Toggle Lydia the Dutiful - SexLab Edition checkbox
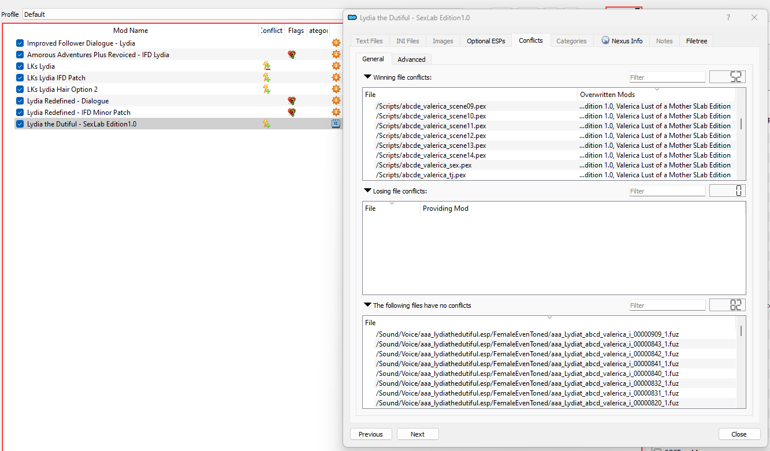 pos(20,124)
